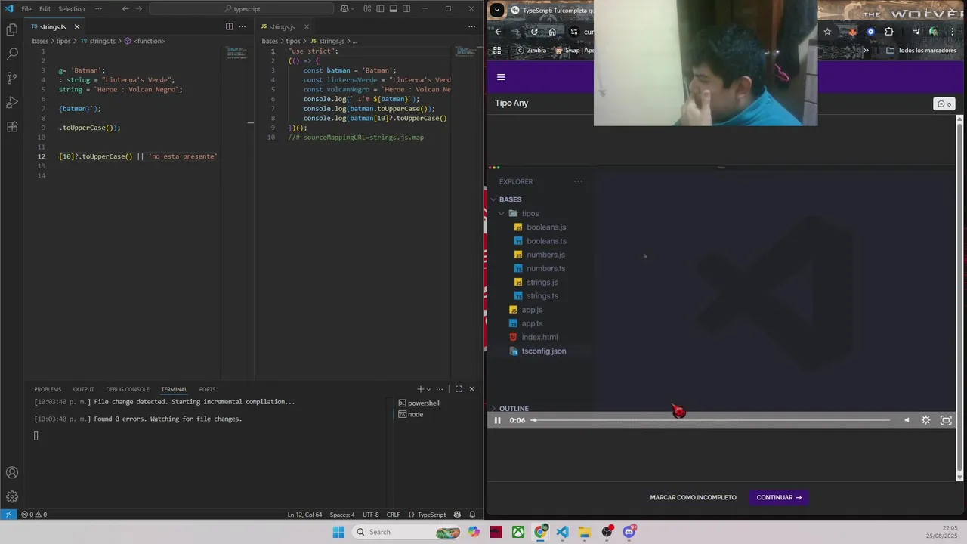Open Windows Start menu

pyautogui.click(x=338, y=532)
